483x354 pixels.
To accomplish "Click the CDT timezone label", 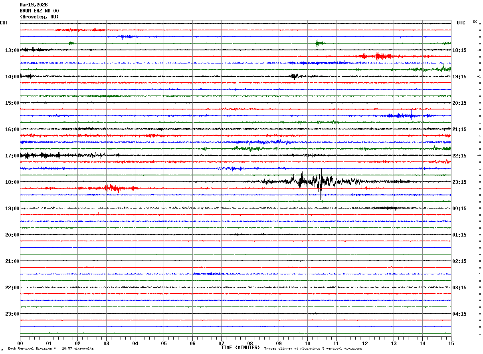I will click(4, 23).
